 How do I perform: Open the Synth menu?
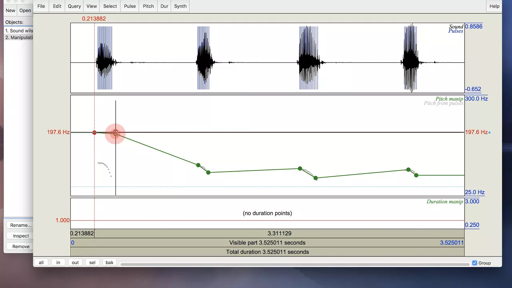click(180, 6)
